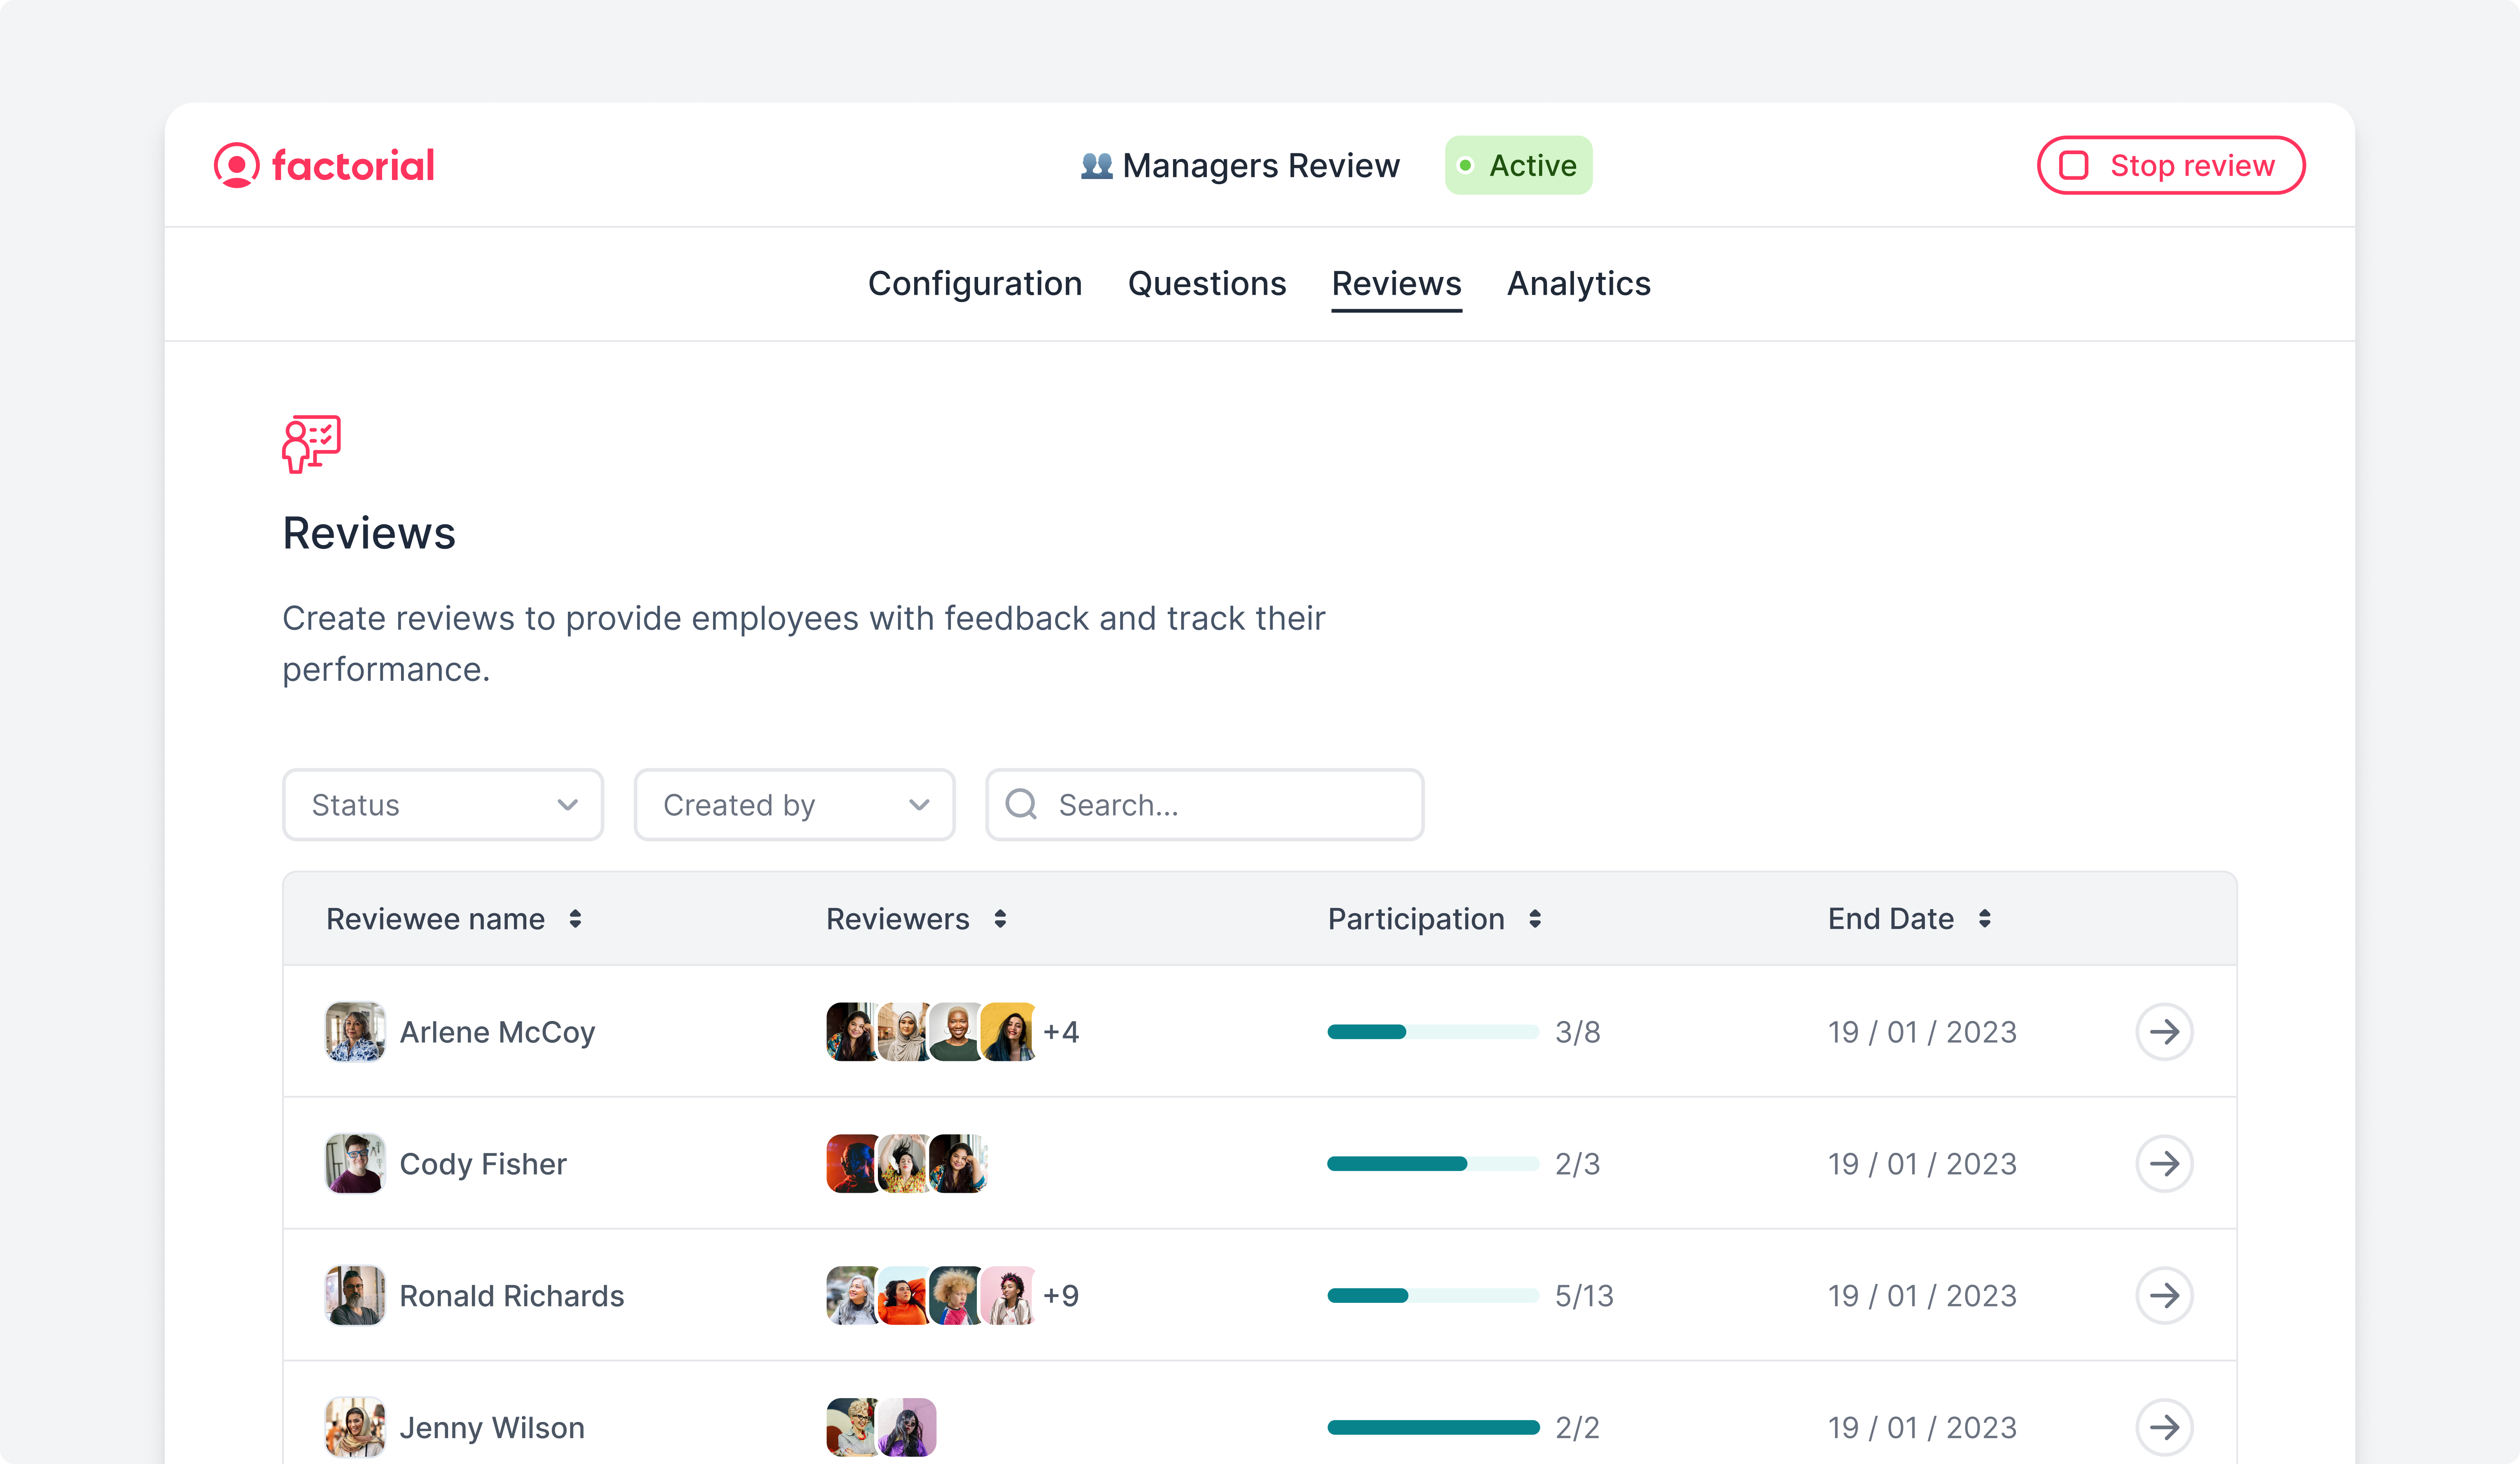This screenshot has width=2520, height=1464.
Task: Click the 2/3 participation value
Action: 1578,1163
